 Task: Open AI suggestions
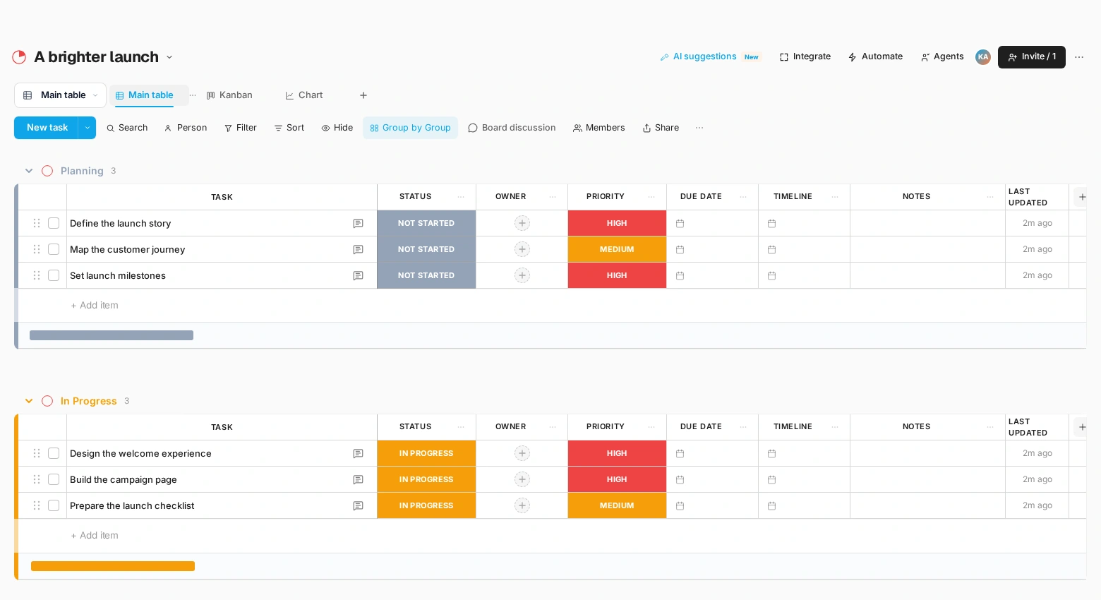(x=710, y=56)
